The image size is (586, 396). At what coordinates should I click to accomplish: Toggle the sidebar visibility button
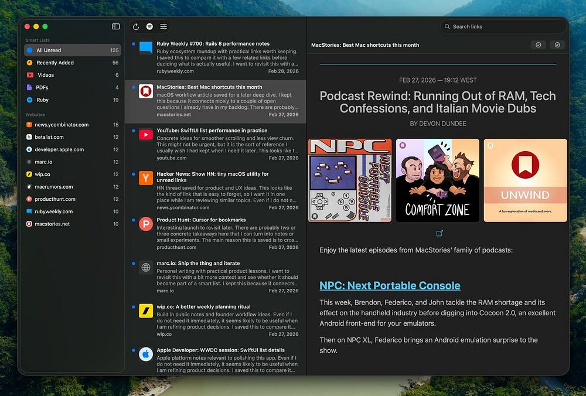pos(115,26)
